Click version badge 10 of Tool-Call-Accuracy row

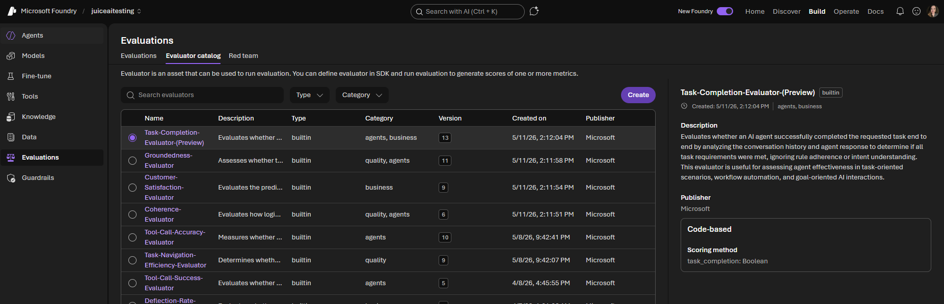click(x=445, y=237)
